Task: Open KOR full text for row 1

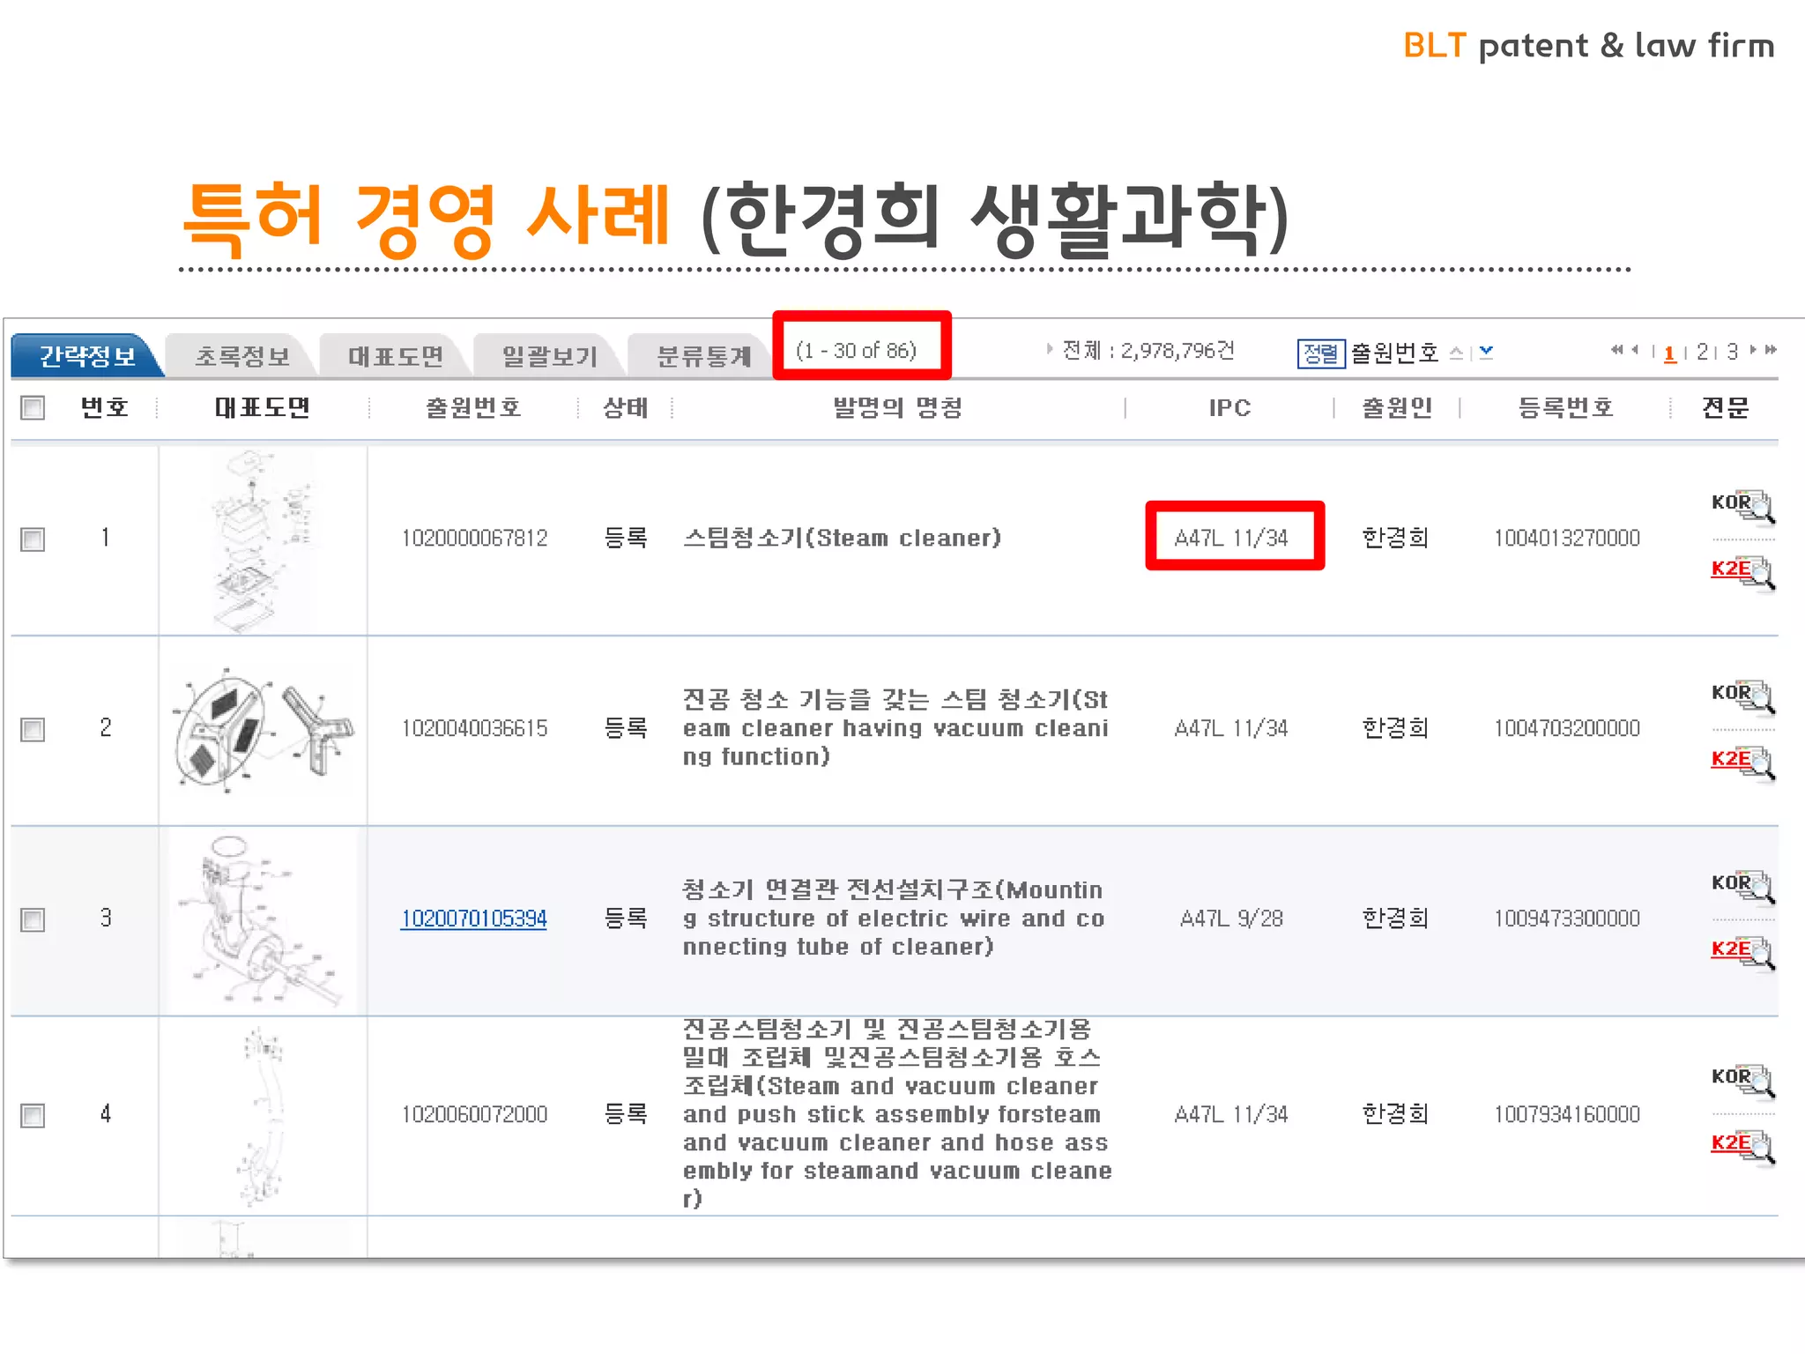Action: click(x=1742, y=506)
